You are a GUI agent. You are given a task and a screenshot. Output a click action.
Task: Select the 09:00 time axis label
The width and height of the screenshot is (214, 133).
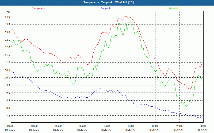tap(83, 126)
